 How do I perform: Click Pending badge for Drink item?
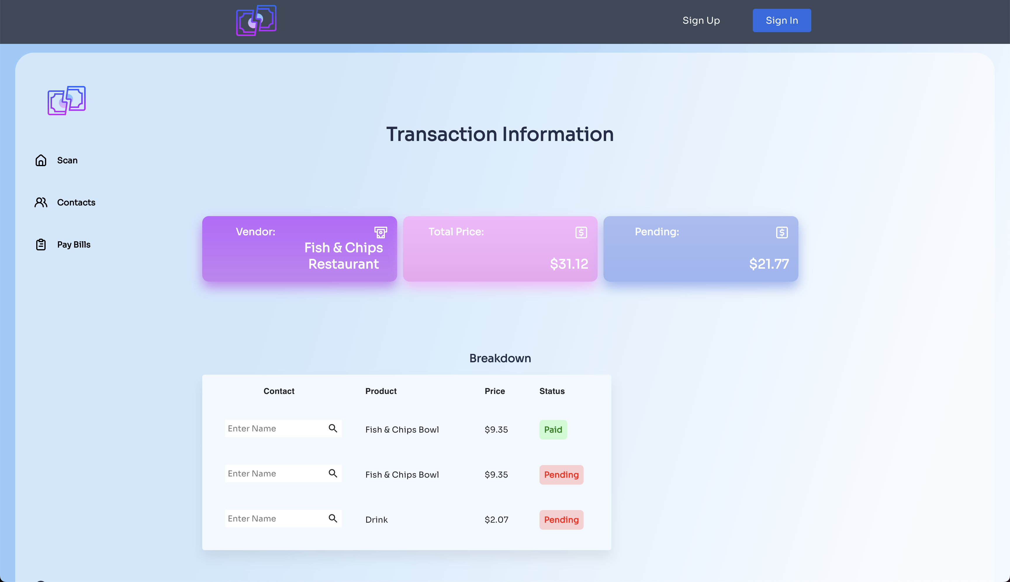[x=561, y=520]
